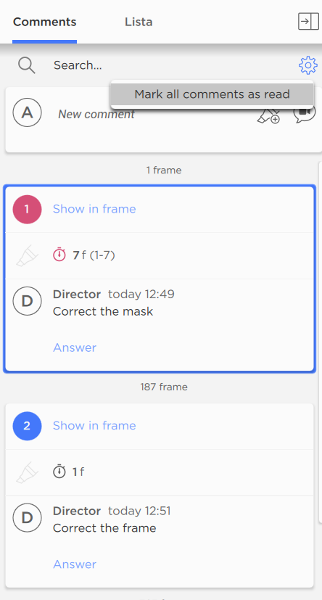
Task: Select the blue number 2 comment badge
Action: tap(27, 426)
